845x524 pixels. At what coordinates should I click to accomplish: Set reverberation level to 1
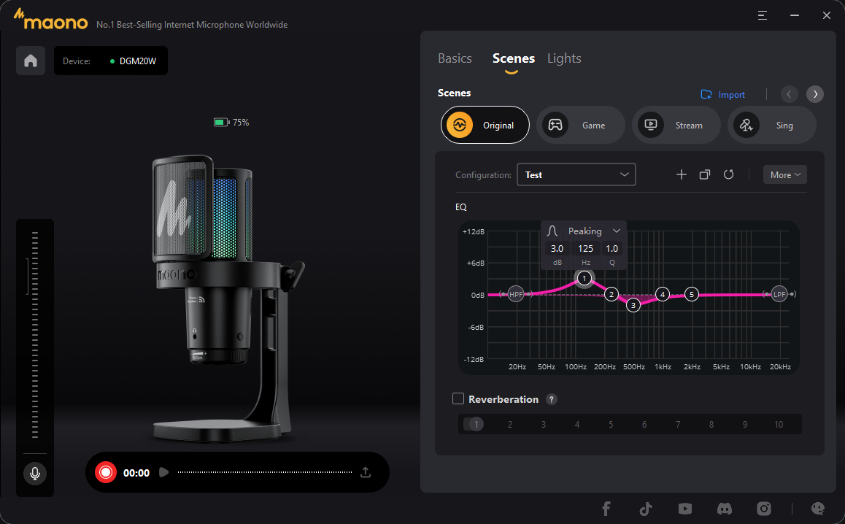(476, 424)
